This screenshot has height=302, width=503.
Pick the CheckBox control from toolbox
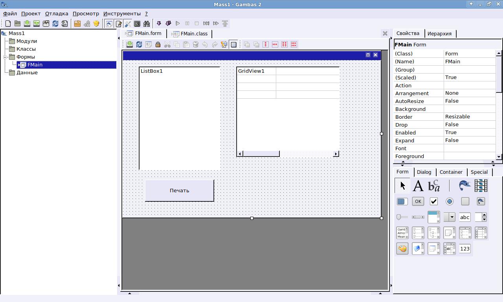click(x=434, y=201)
